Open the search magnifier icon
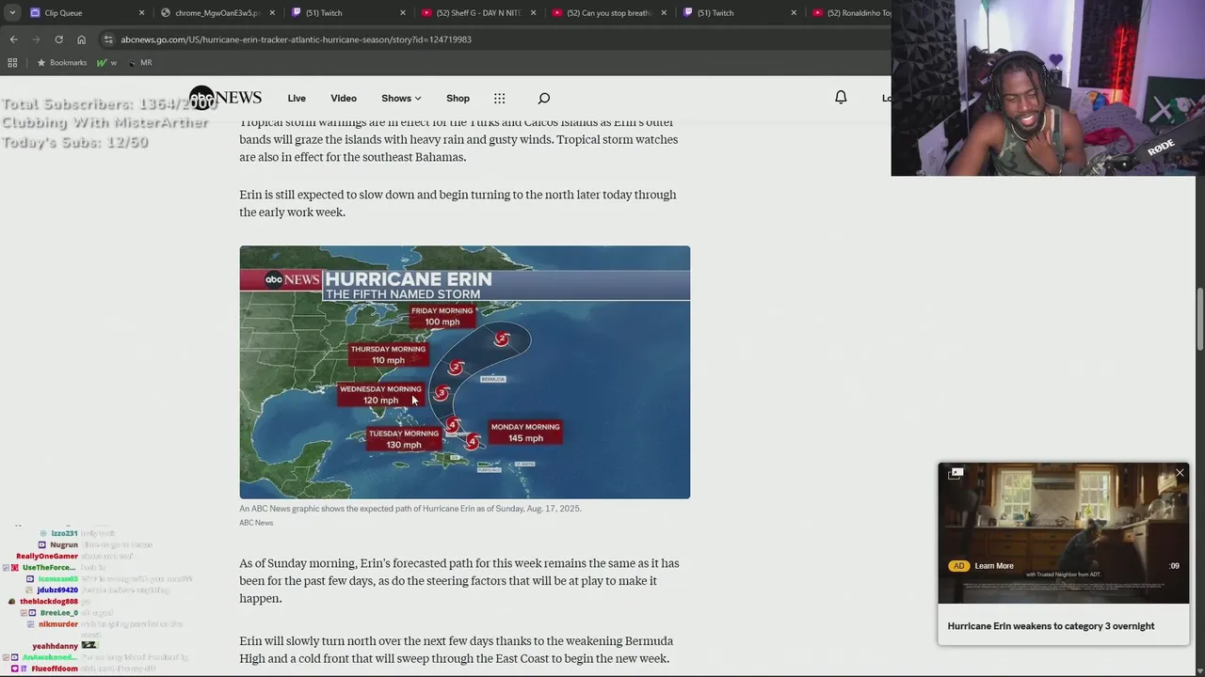The width and height of the screenshot is (1205, 677). 543,99
